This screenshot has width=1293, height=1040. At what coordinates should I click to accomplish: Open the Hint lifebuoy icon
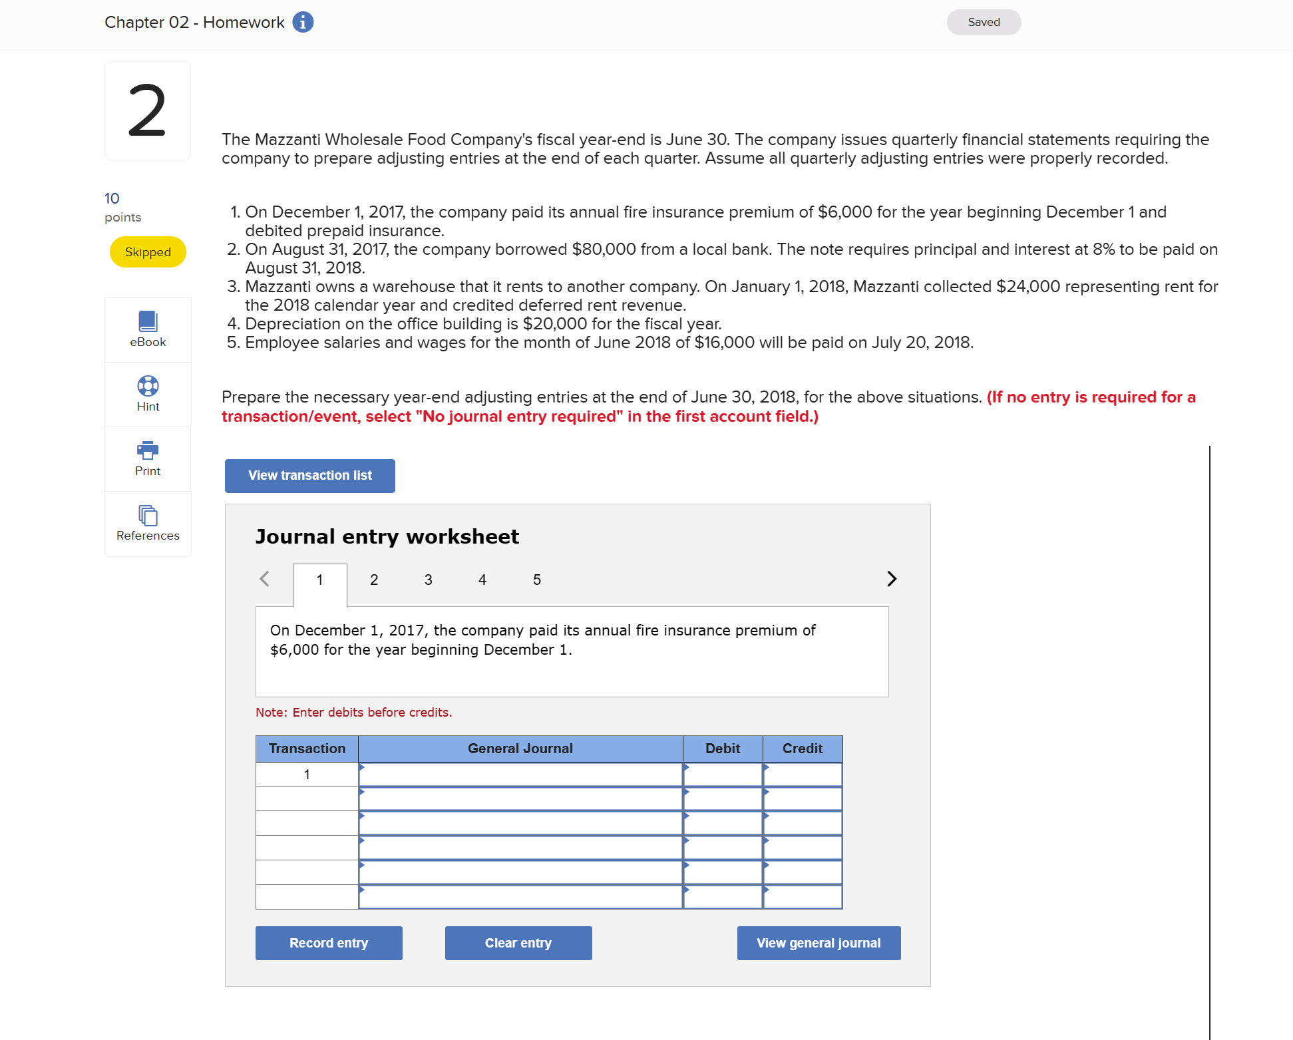[x=148, y=386]
